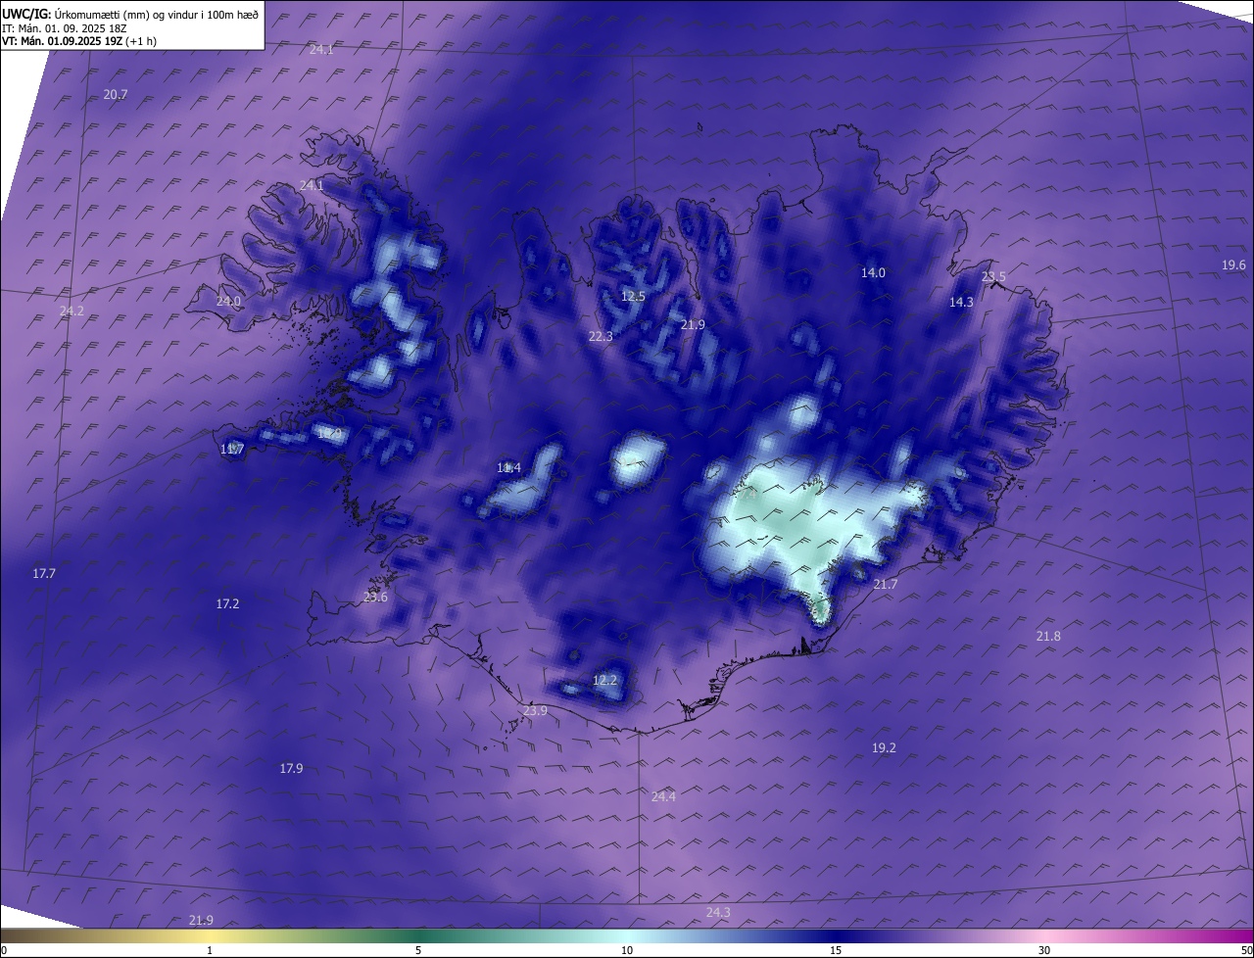Click the 11.7 value label on the west peninsula
This screenshot has width=1254, height=958.
point(232,449)
